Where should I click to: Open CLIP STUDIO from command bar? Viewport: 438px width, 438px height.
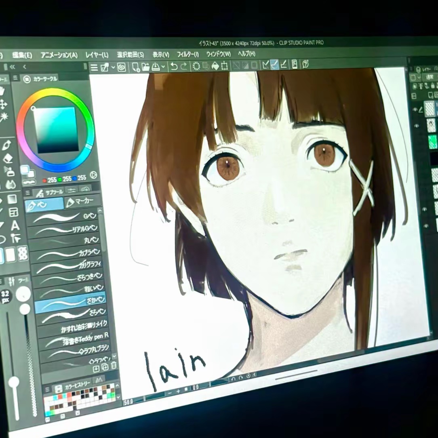point(122,67)
